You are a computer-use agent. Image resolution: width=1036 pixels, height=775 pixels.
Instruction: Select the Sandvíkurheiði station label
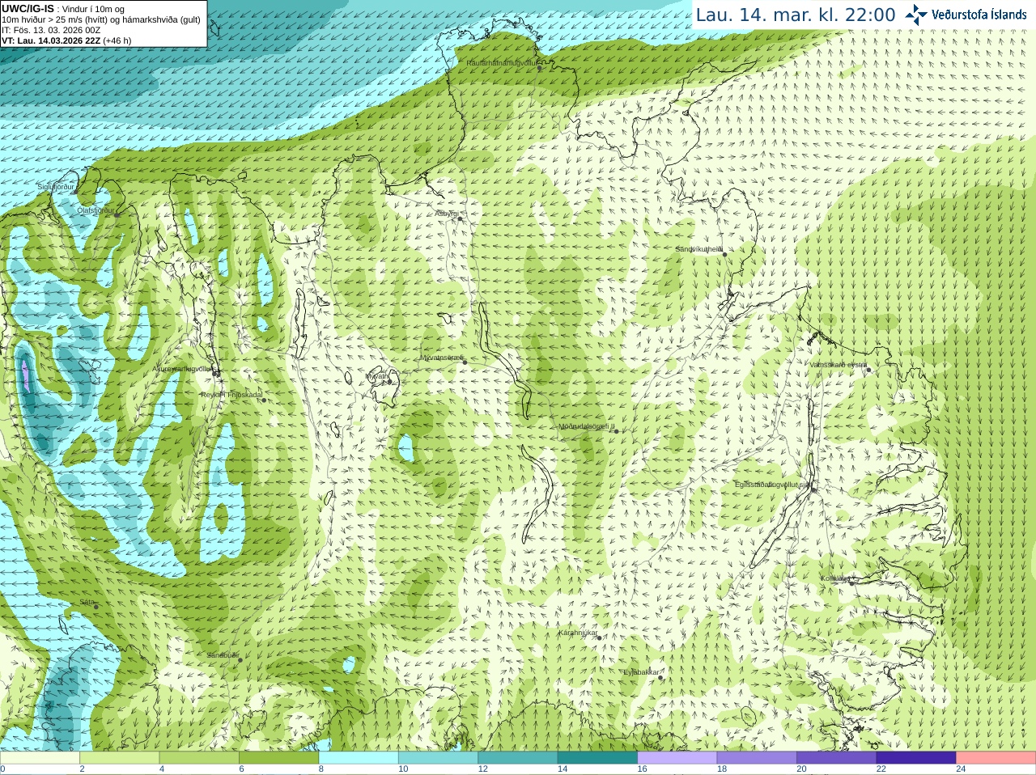pyautogui.click(x=699, y=249)
